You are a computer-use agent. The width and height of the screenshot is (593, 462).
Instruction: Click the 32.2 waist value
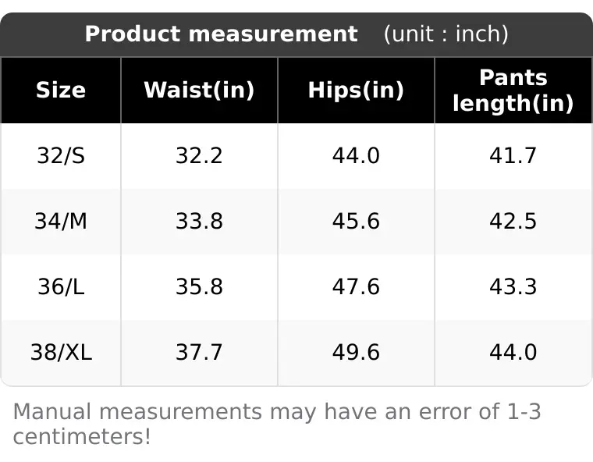pos(199,155)
